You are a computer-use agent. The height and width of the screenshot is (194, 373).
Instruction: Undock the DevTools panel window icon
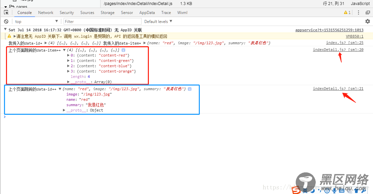pyautogui.click(x=368, y=12)
